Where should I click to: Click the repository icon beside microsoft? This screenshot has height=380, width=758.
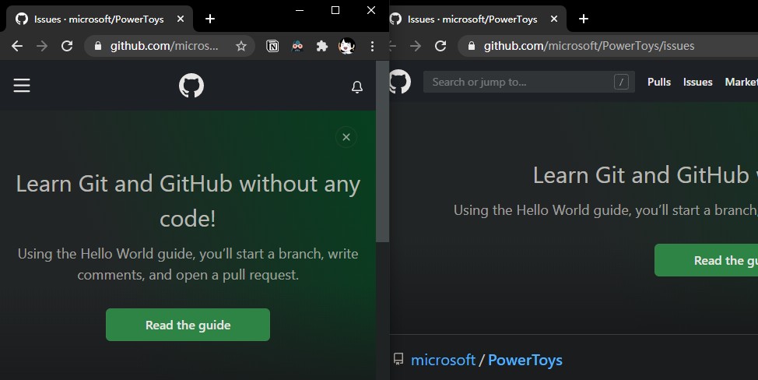click(x=398, y=359)
